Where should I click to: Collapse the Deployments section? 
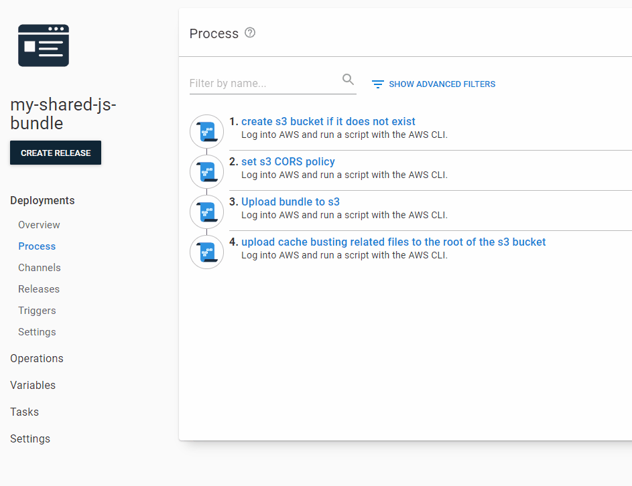tap(42, 201)
